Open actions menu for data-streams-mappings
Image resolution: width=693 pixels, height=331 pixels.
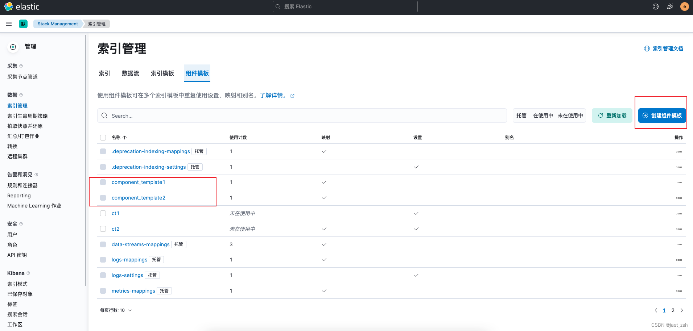click(679, 244)
